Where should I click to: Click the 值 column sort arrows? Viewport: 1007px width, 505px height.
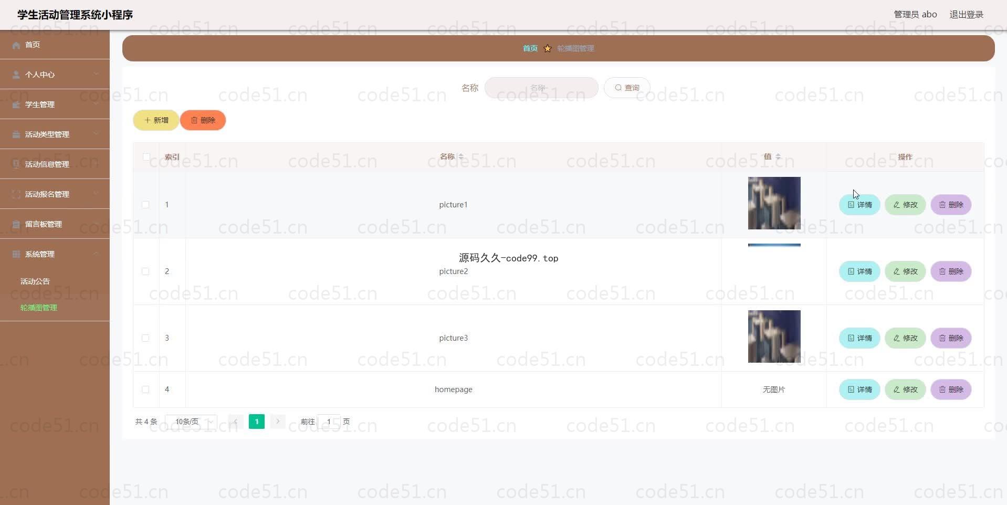point(778,156)
